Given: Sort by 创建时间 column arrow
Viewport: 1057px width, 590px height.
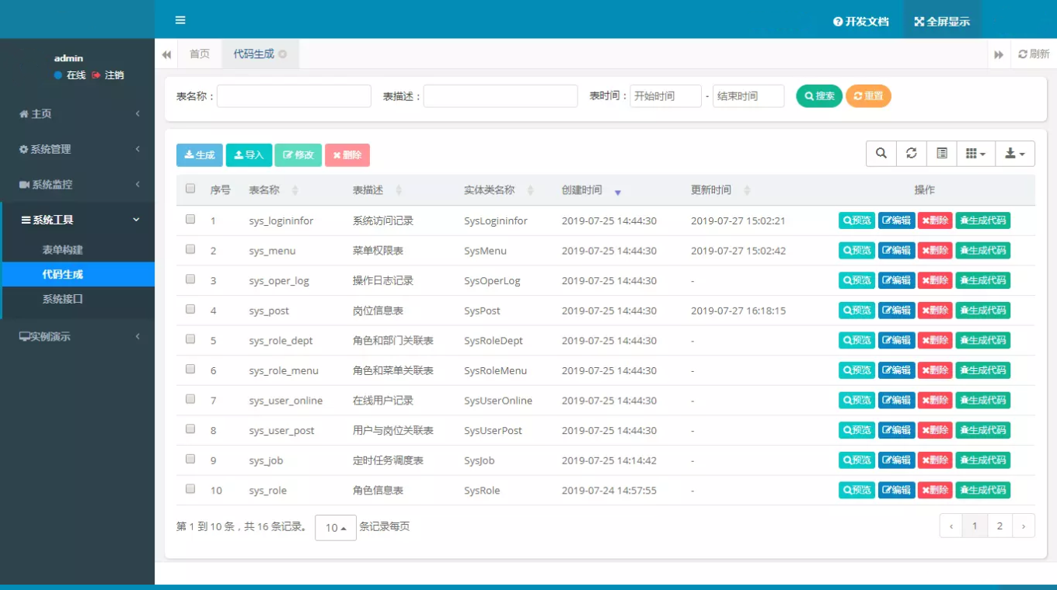Looking at the screenshot, I should tap(618, 192).
